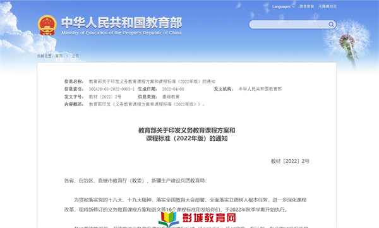Go to 首页 in the breadcrumb
The height and width of the screenshot is (228, 379).
[59, 56]
